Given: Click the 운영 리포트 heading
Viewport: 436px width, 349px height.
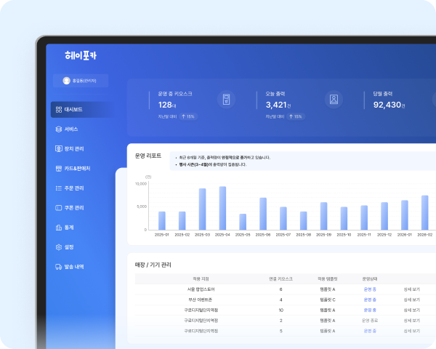Looking at the screenshot, I should point(148,156).
